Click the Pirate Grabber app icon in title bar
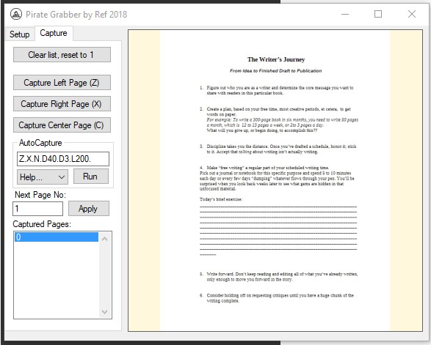431x345 pixels. tap(16, 14)
